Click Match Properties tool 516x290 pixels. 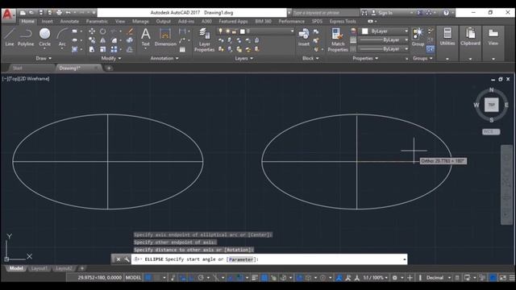click(x=338, y=39)
